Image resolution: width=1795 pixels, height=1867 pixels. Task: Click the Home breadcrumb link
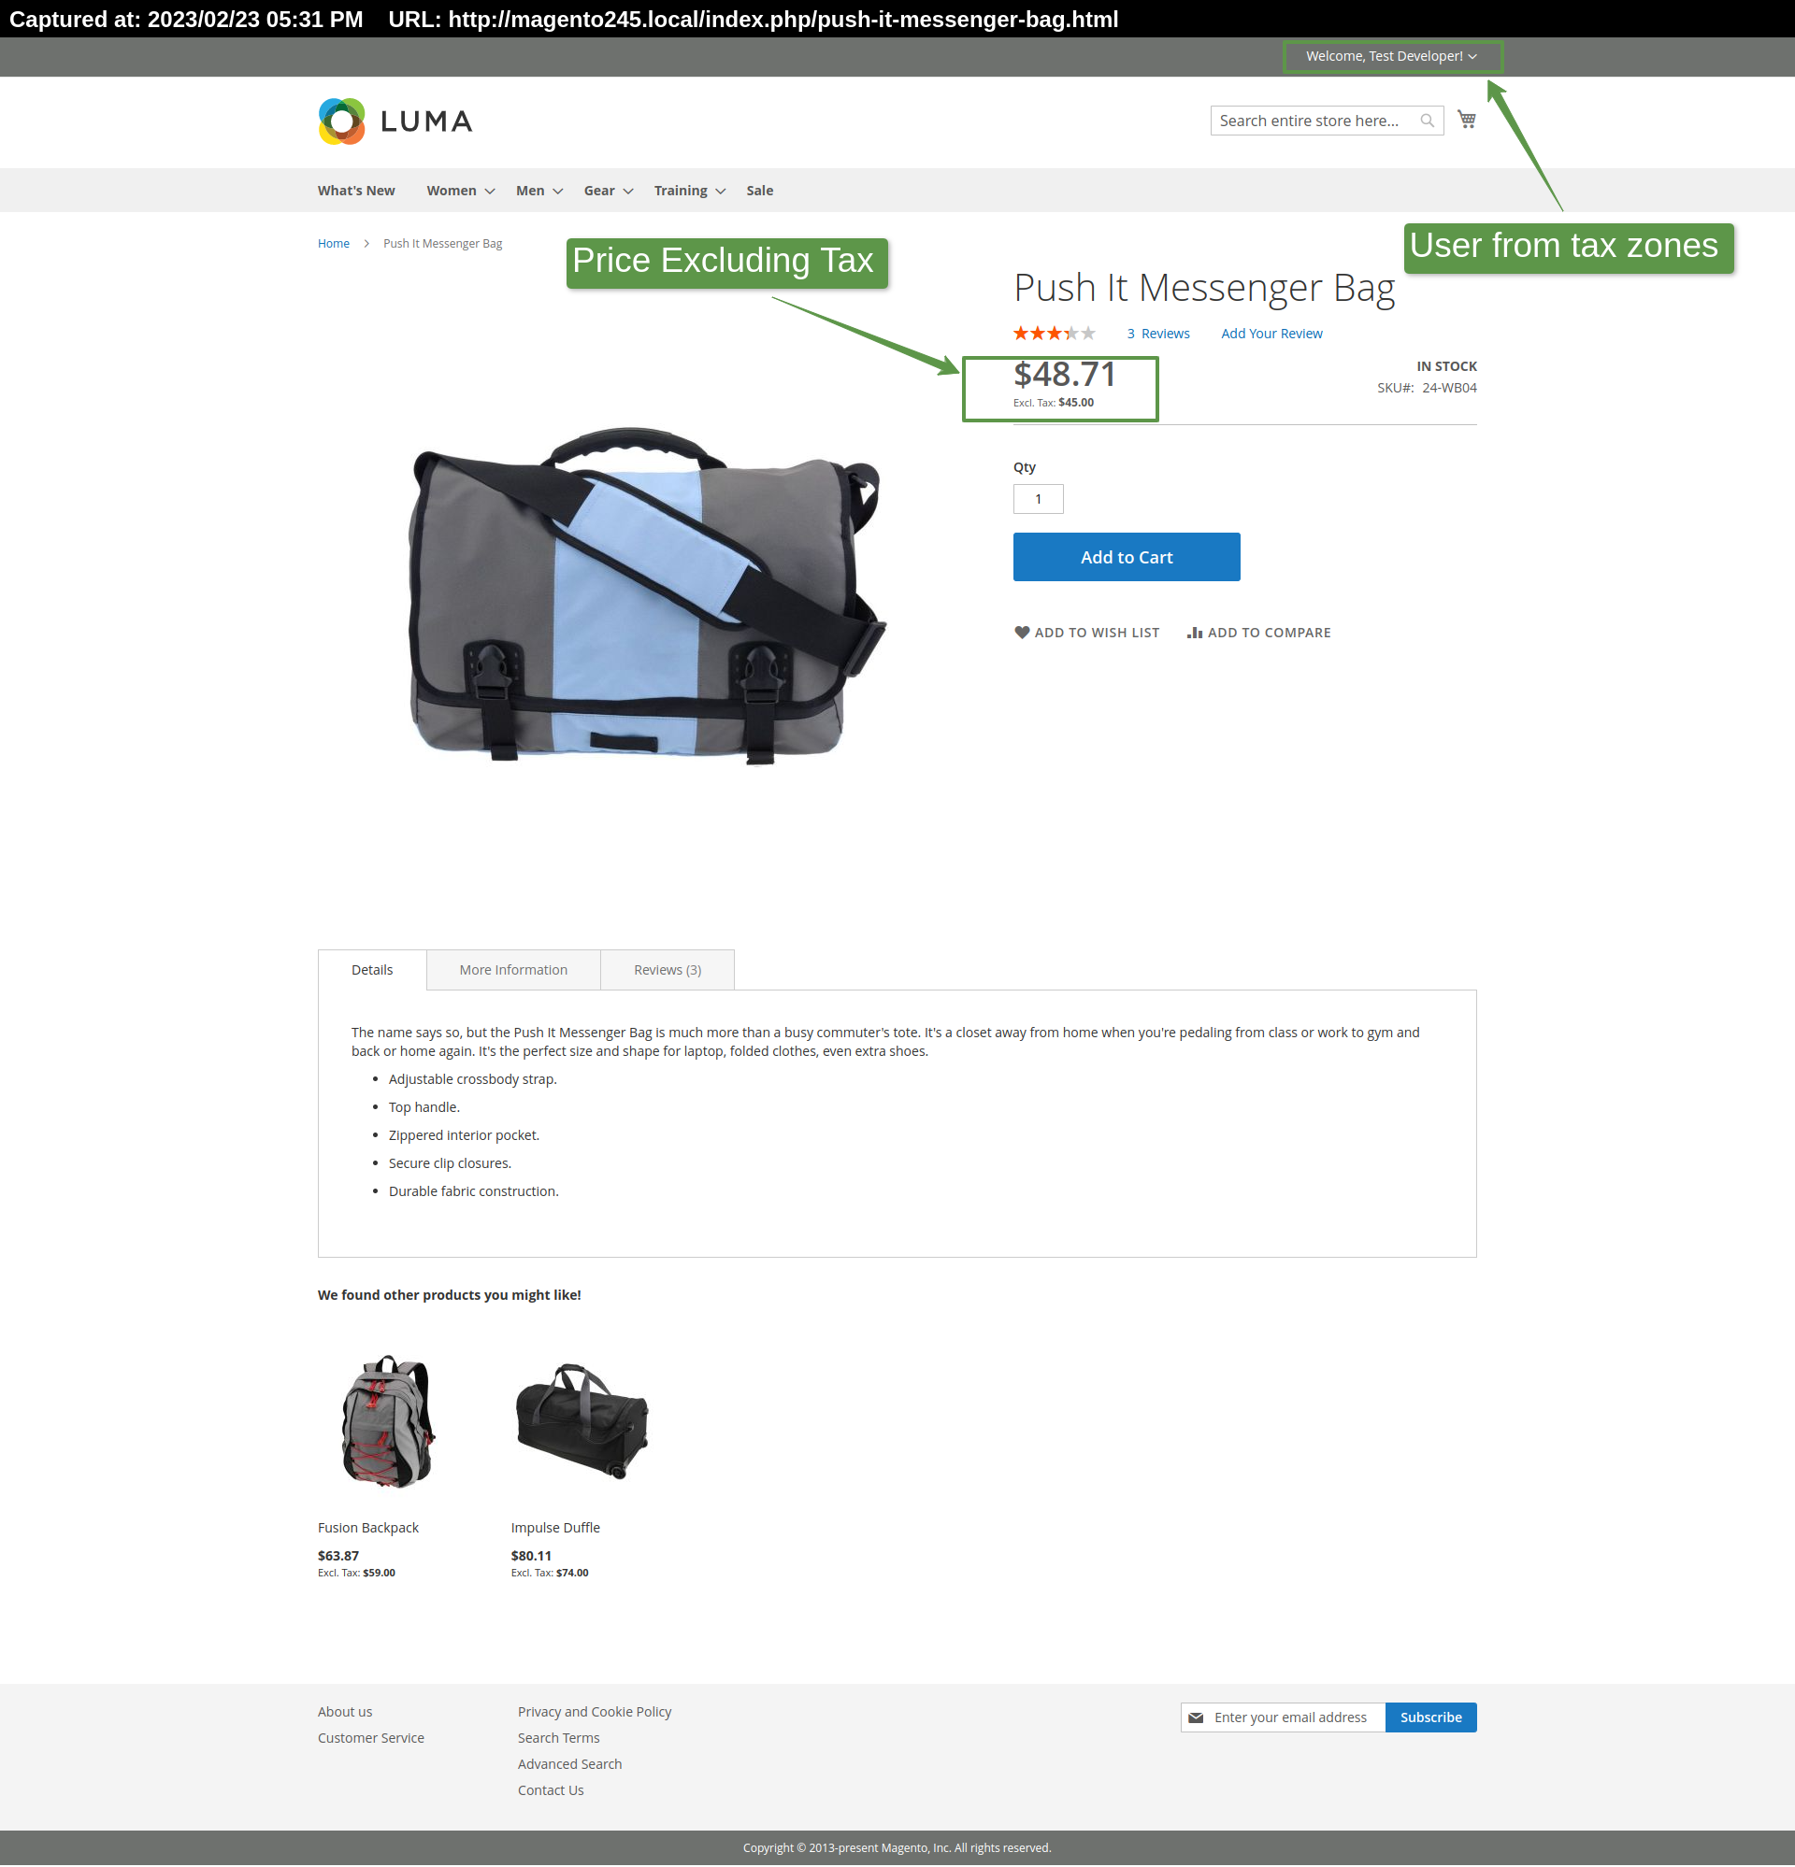(334, 244)
